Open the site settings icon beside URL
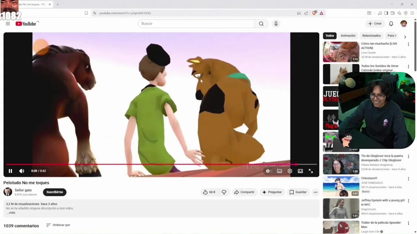 (x=94, y=13)
